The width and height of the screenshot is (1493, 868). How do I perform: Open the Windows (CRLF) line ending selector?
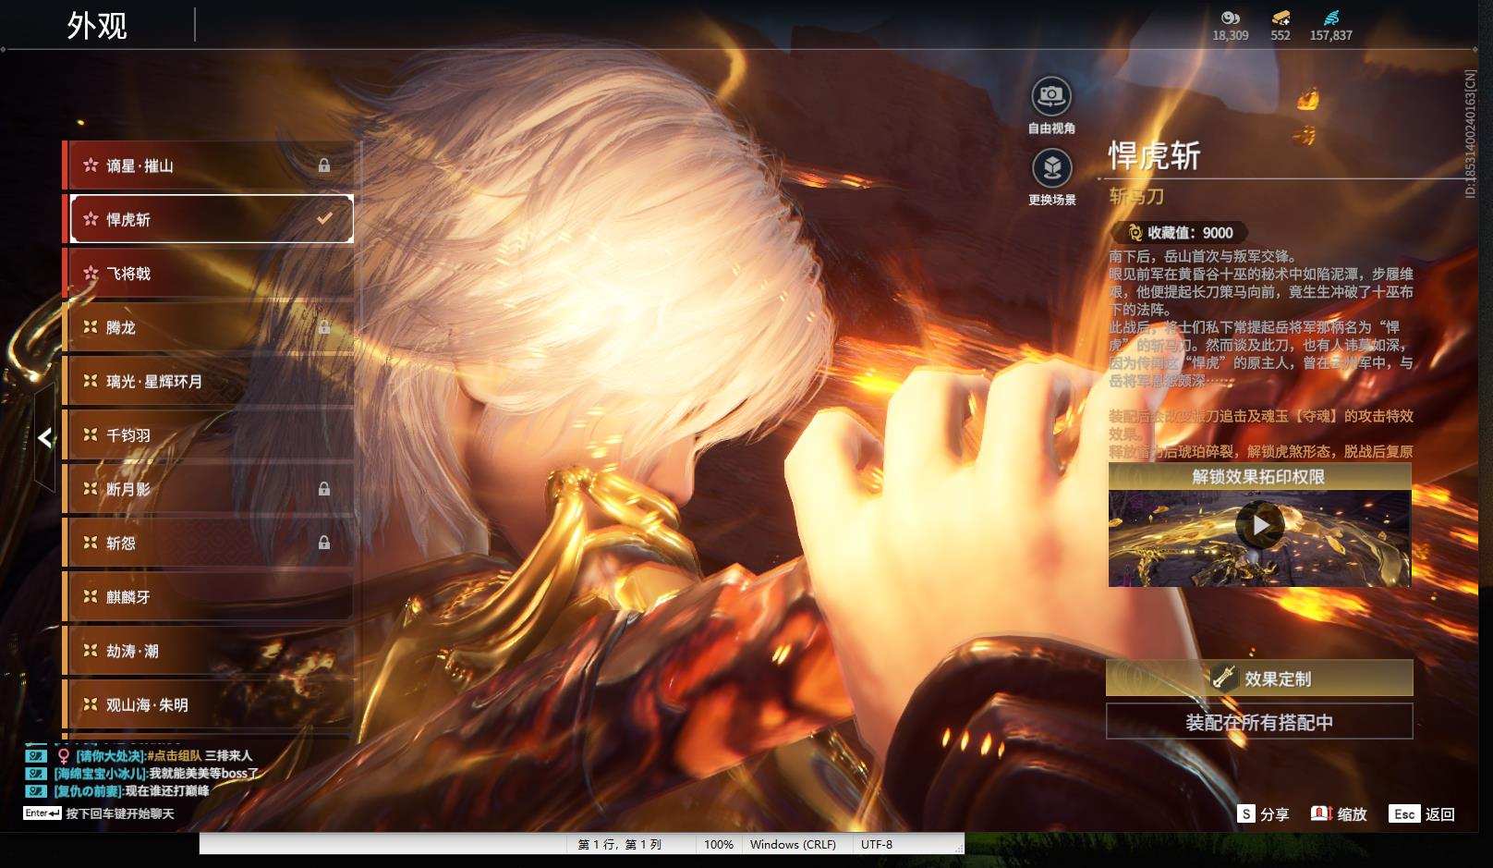[x=793, y=844]
